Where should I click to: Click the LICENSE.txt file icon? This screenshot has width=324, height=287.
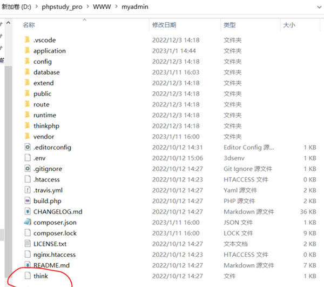(28, 244)
